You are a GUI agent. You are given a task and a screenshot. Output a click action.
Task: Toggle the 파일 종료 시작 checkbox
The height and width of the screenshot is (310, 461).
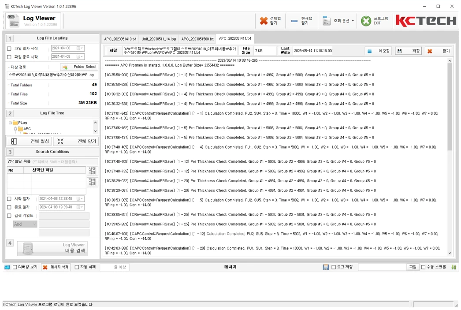[x=9, y=57]
